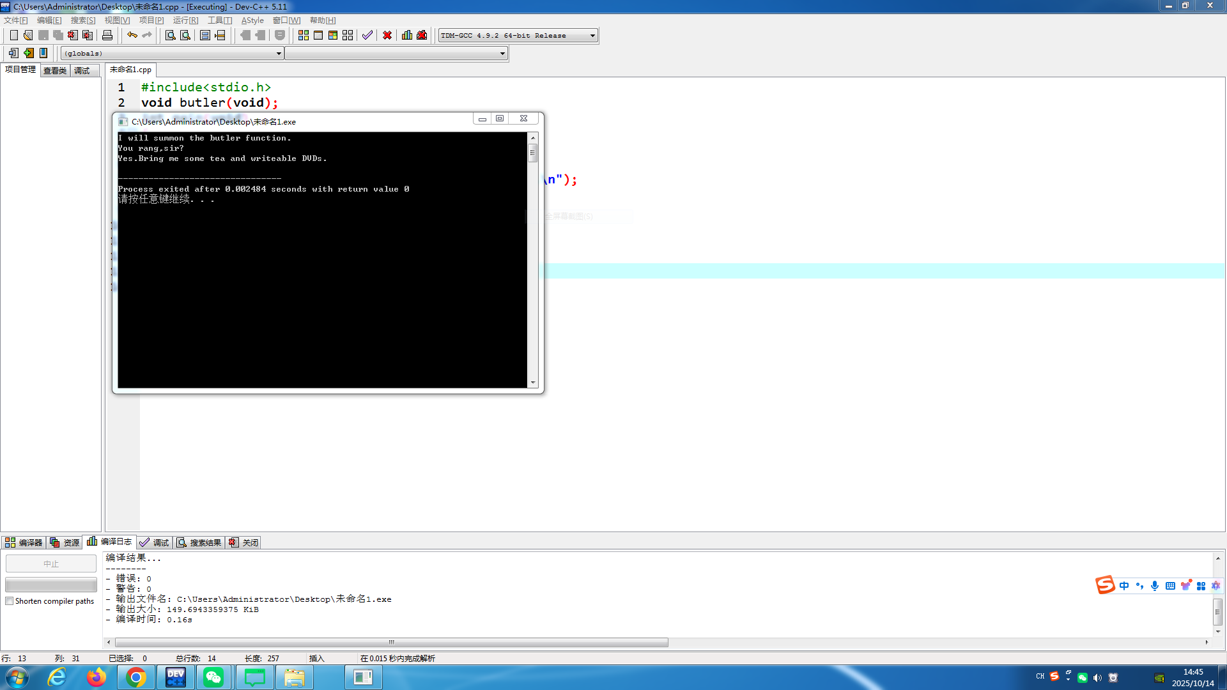This screenshot has height=690, width=1227.
Task: Click the Print toolbar icon
Action: click(x=107, y=35)
